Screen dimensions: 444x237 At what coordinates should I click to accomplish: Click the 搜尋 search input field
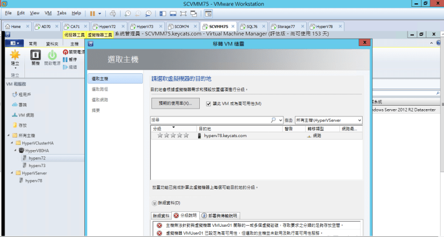(x=211, y=120)
